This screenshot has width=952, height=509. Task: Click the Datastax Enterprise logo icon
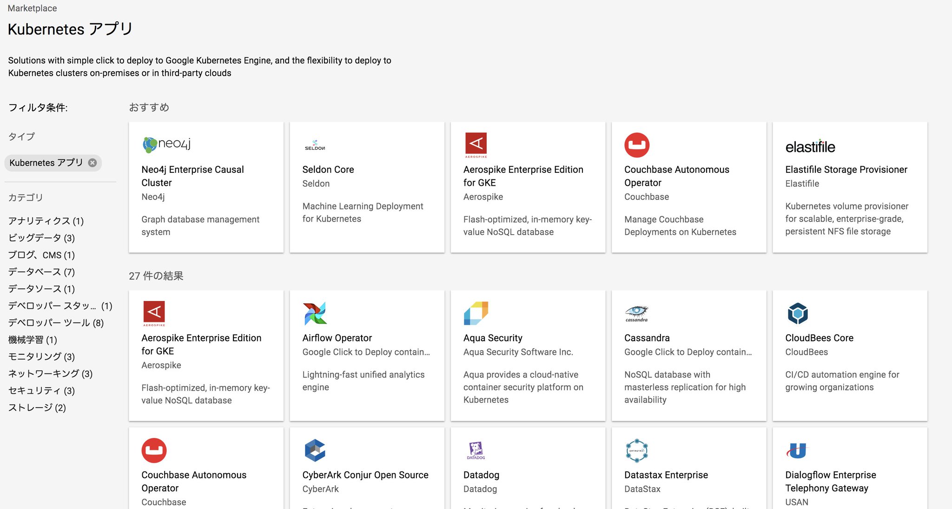636,450
